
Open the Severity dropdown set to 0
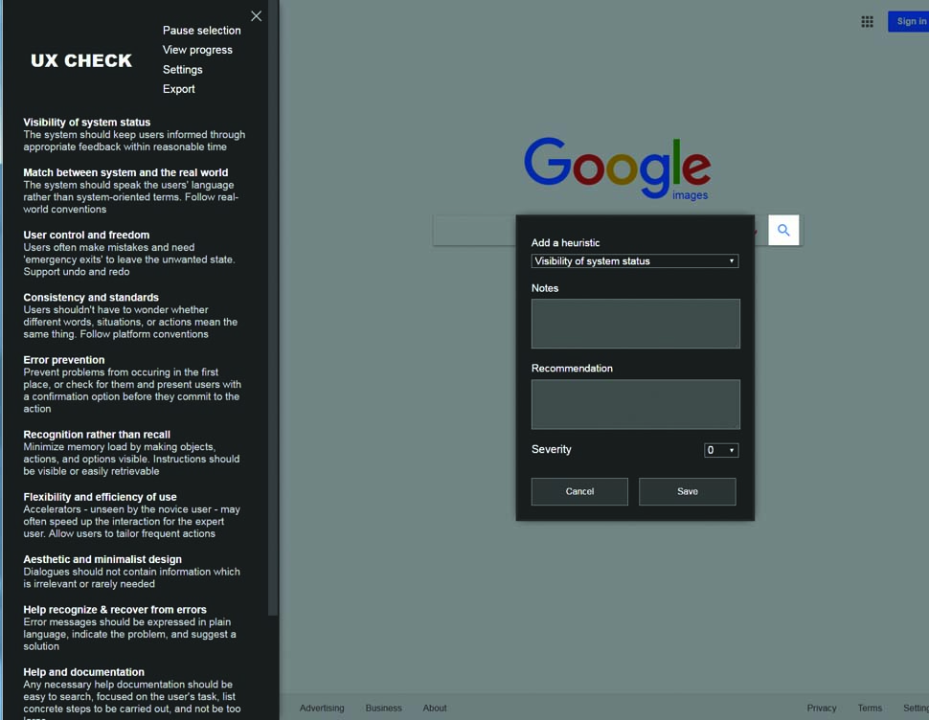[x=720, y=450]
